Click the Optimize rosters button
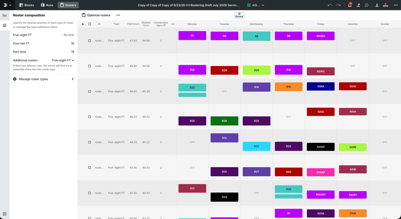Image resolution: width=401 pixels, height=219 pixels. (96, 15)
